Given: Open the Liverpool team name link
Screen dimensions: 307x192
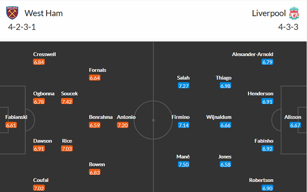Looking at the screenshot, I should pyautogui.click(x=268, y=13).
